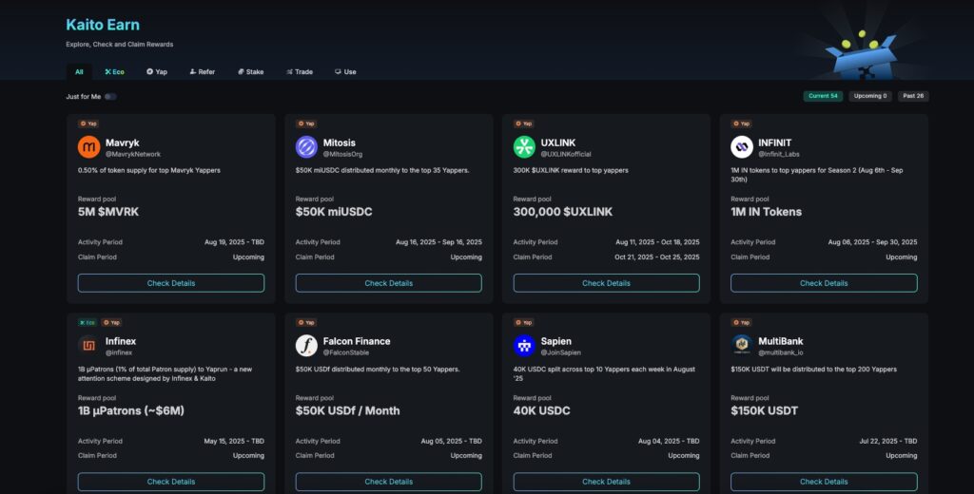Click the Yap tag on UXLINK card
This screenshot has height=494, width=974.
pos(524,123)
